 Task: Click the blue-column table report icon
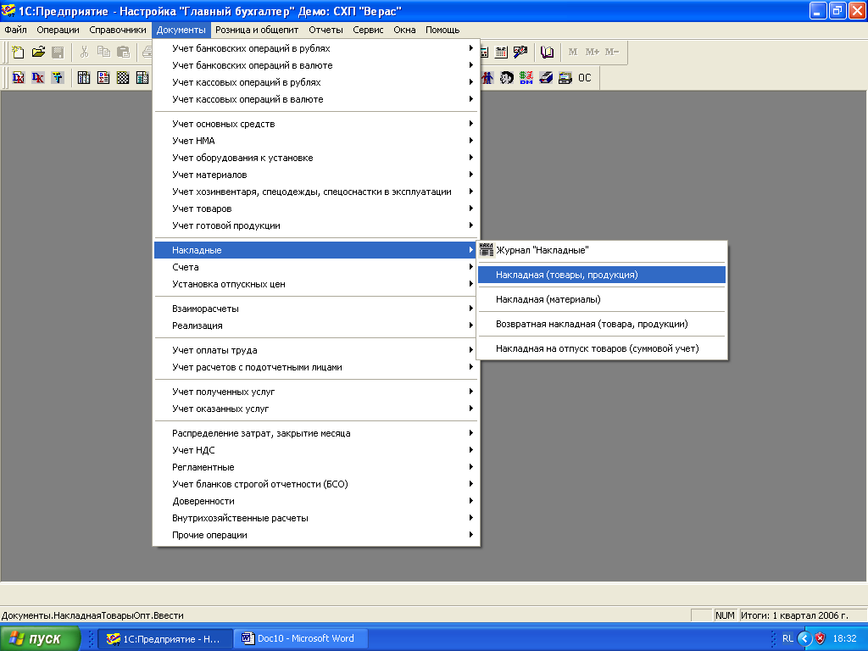pos(84,77)
